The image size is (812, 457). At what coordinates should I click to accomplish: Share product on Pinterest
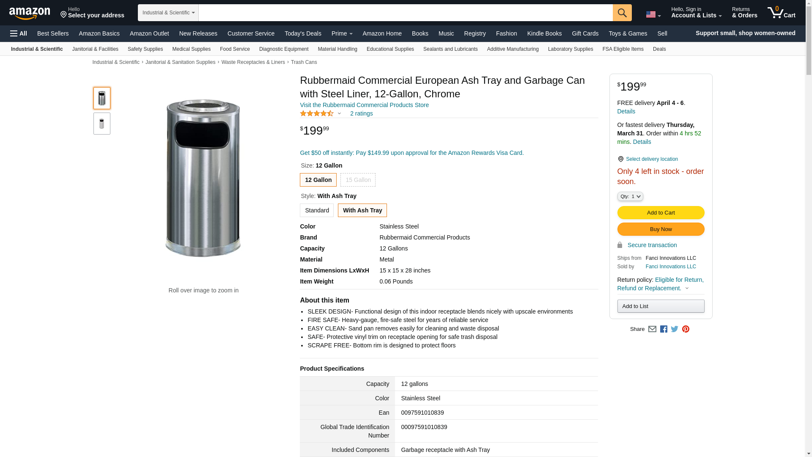coord(686,329)
